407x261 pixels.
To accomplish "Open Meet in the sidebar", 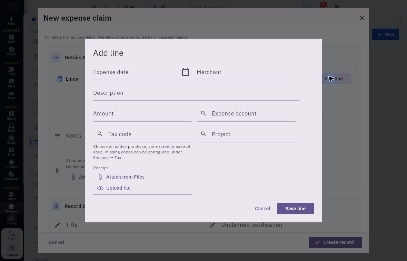I will (11, 96).
